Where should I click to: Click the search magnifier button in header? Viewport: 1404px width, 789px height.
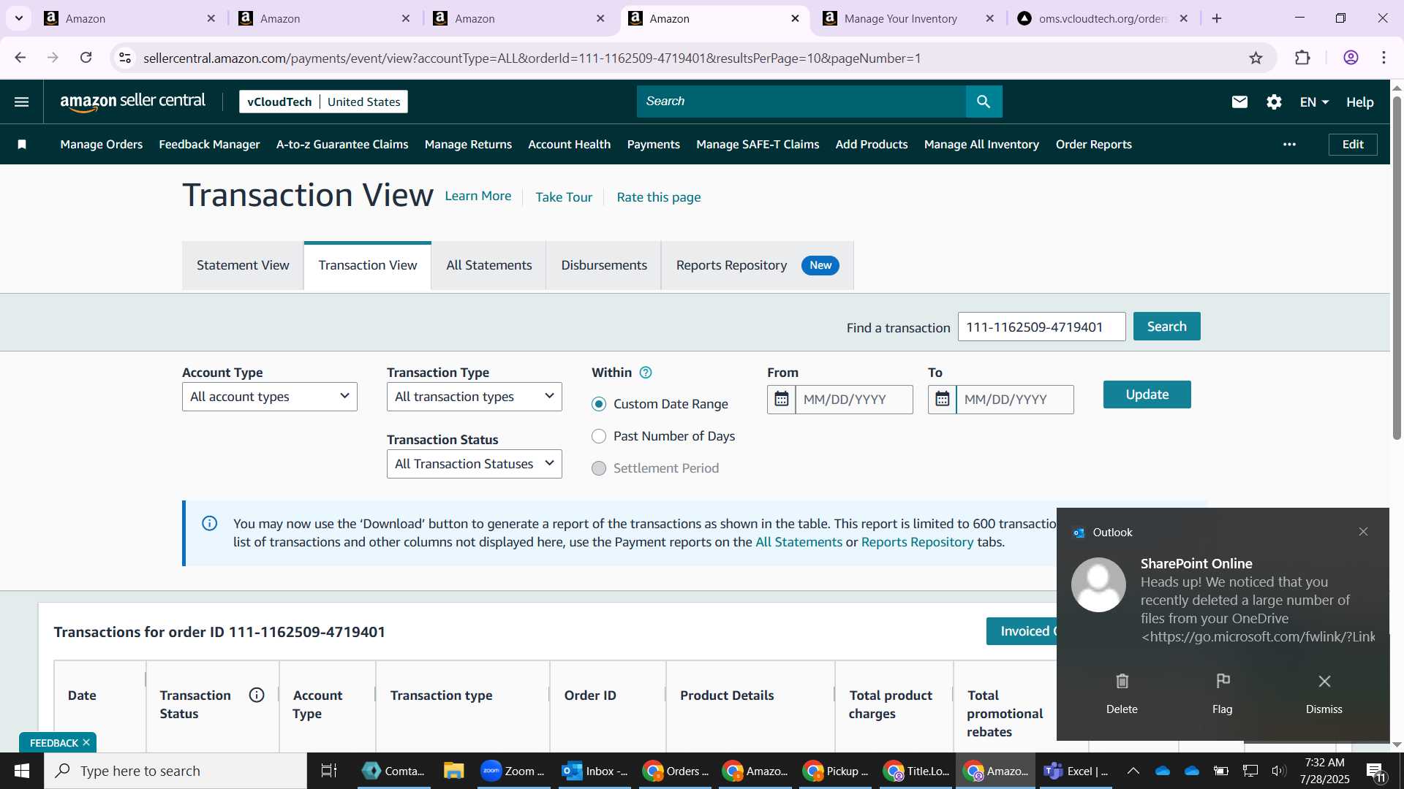(x=984, y=102)
